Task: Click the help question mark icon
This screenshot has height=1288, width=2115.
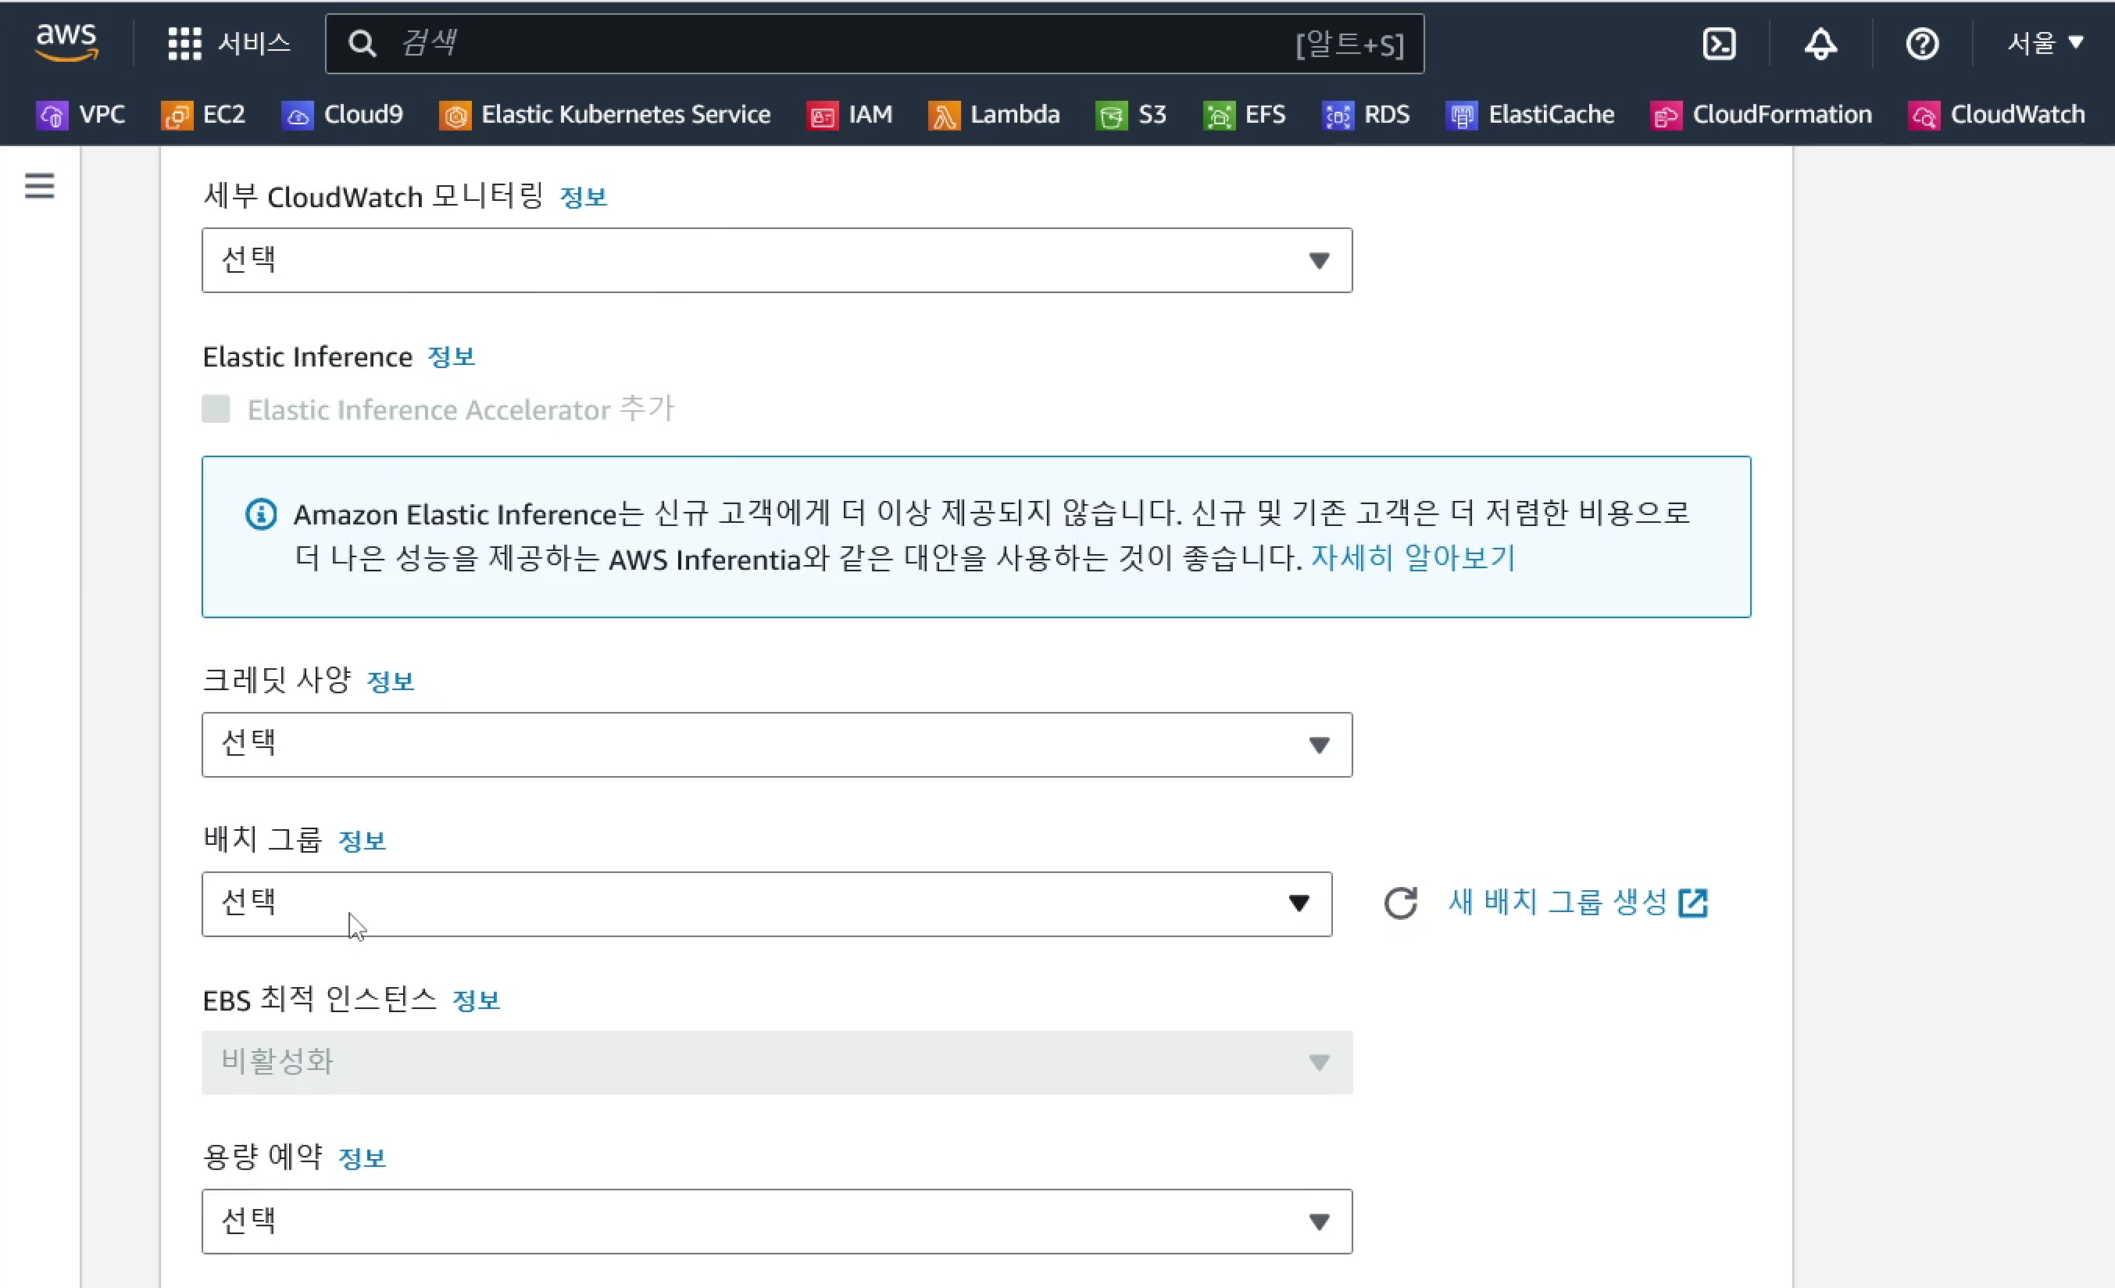Action: click(x=1922, y=44)
